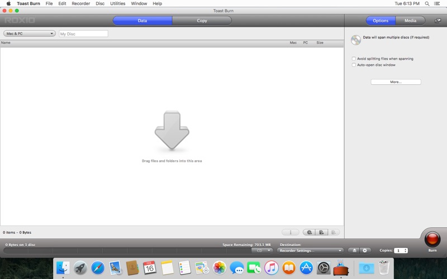
Task: Click the info button below file list
Action: click(290, 232)
